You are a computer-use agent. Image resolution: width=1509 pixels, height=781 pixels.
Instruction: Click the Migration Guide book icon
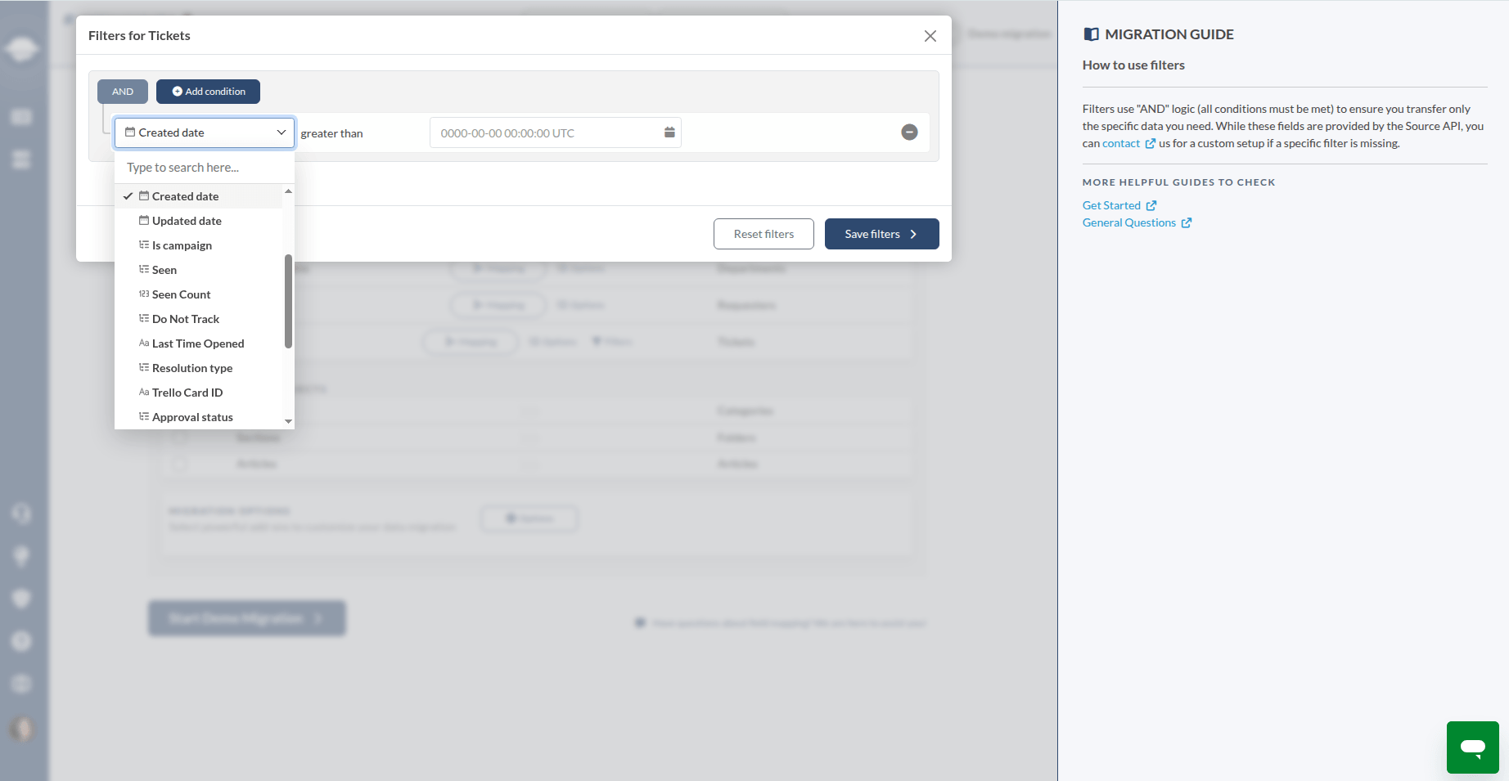[x=1091, y=34]
